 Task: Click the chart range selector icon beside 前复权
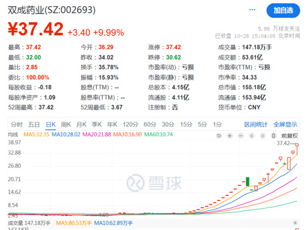274,136
